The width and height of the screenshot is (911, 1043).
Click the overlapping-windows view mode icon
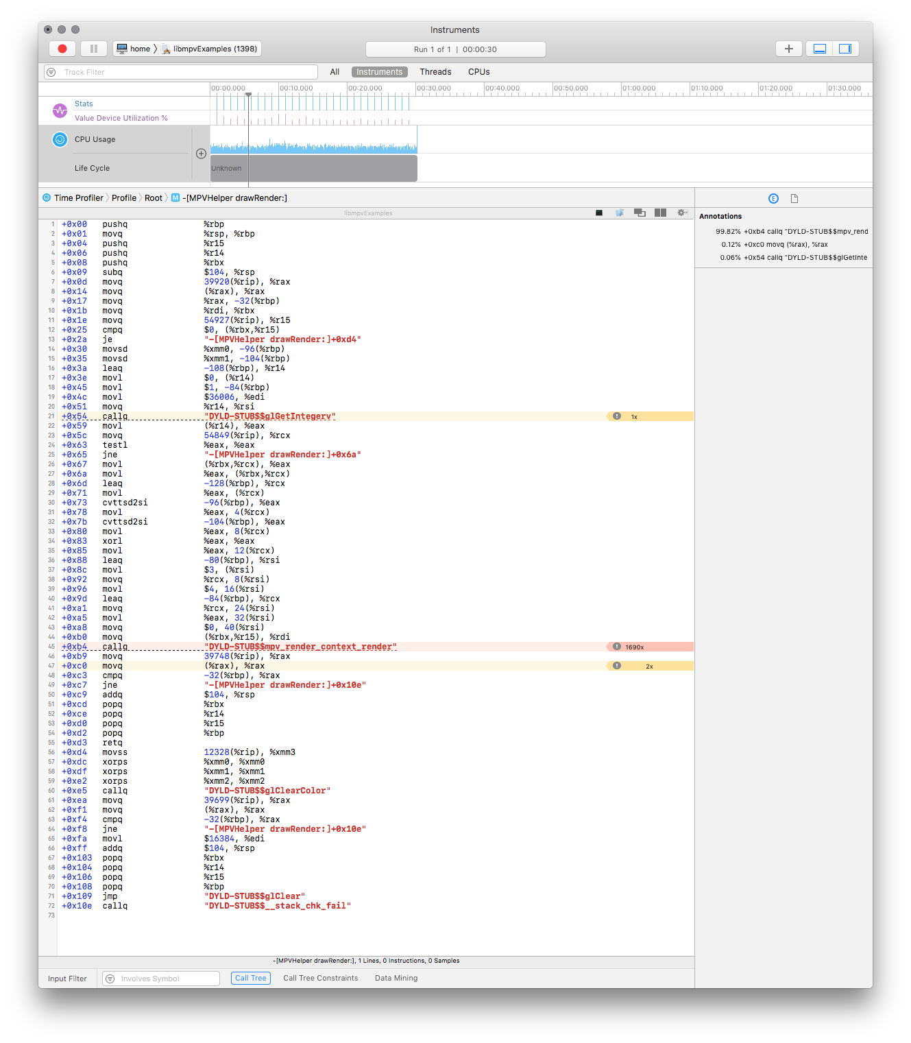640,213
